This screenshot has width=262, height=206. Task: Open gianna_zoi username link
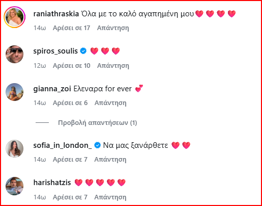click(52, 89)
